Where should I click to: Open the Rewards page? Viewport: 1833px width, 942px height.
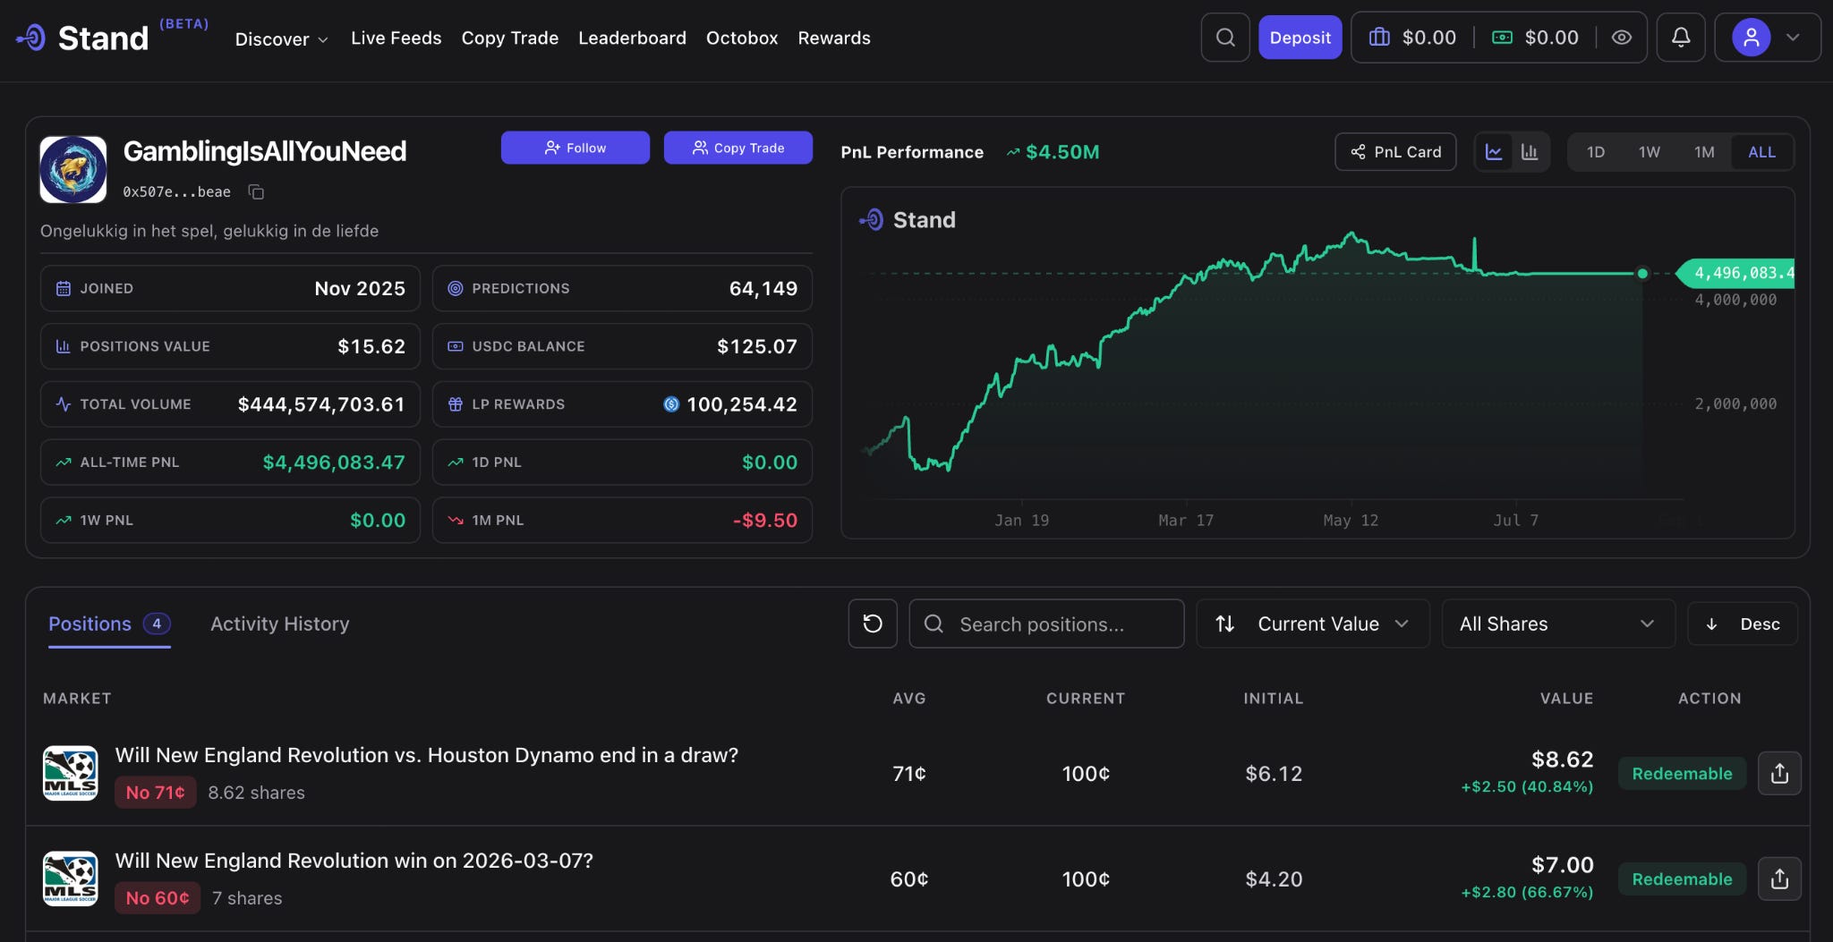(x=834, y=38)
